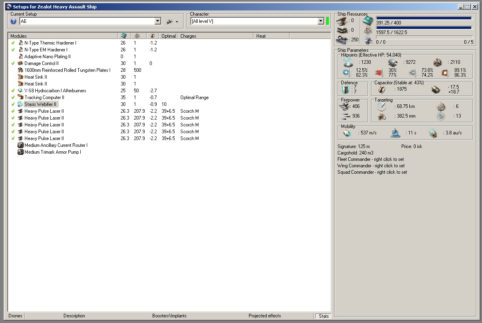Click the CPU icon beside 391.25 / 400
This screenshot has height=323, width=482.
(x=368, y=21)
